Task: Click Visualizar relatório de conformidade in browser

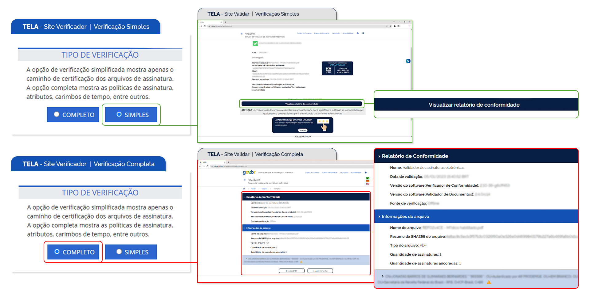Action: (302, 104)
